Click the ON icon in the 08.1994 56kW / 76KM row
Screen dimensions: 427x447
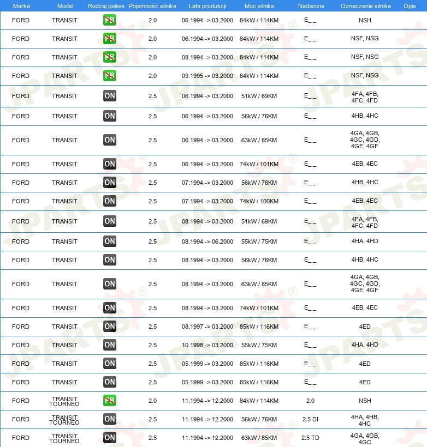pyautogui.click(x=110, y=260)
